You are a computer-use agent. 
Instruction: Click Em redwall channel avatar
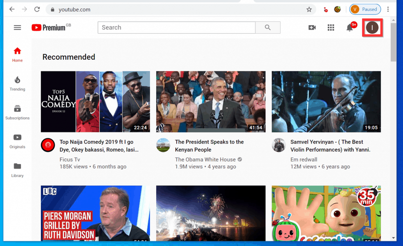point(279,145)
